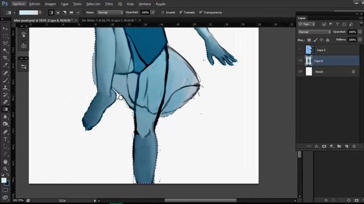The width and height of the screenshot is (364, 204).
Task: Open gradient Modo dropdown
Action: pyautogui.click(x=110, y=12)
